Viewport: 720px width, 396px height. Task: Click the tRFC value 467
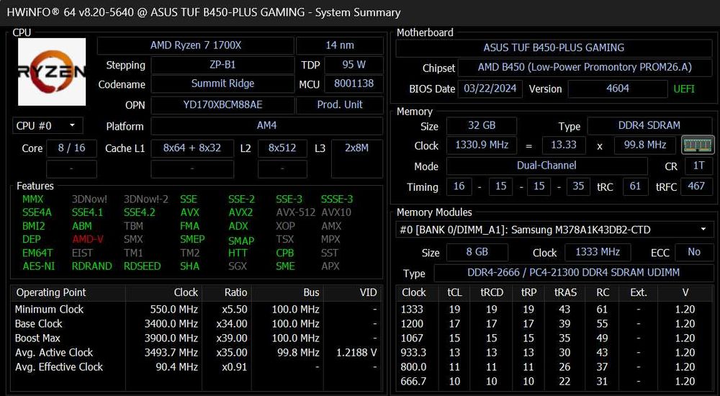click(696, 186)
